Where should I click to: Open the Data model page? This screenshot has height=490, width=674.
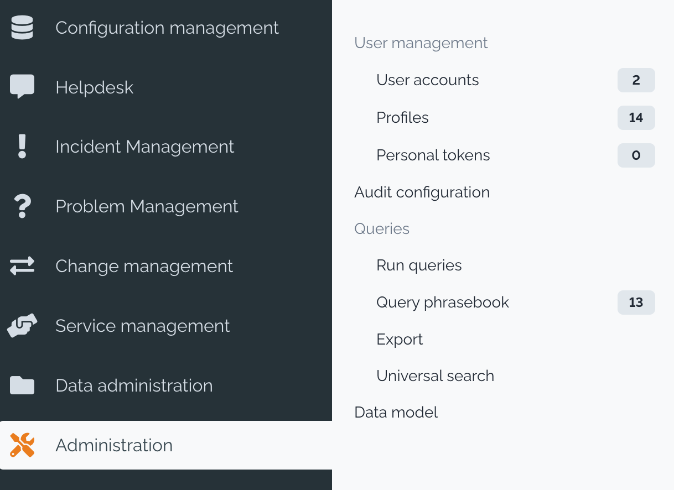pos(396,412)
